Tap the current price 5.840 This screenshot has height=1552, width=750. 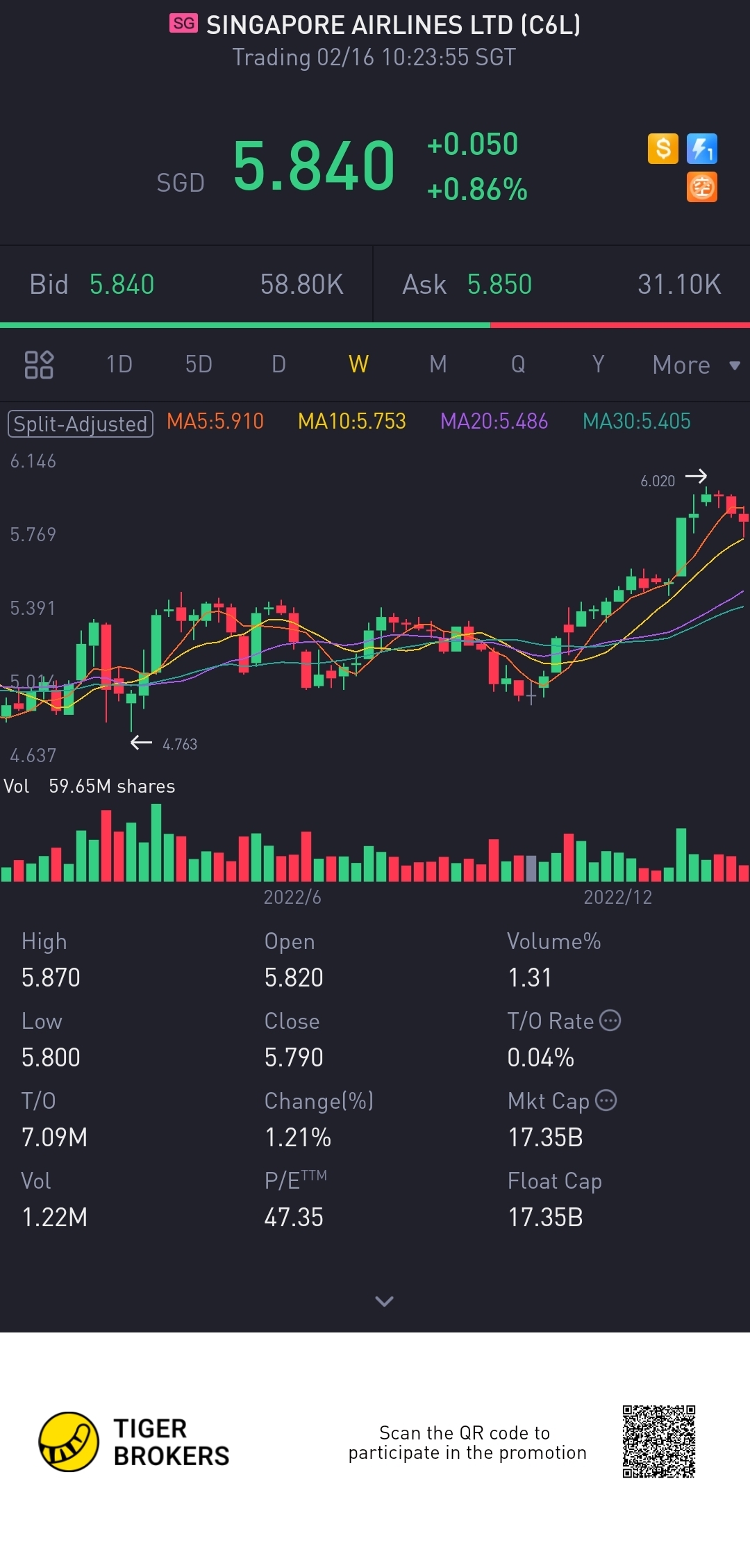tap(314, 166)
